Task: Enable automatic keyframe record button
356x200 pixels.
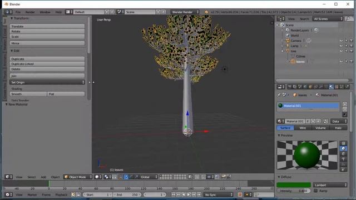Action: [x=240, y=194]
